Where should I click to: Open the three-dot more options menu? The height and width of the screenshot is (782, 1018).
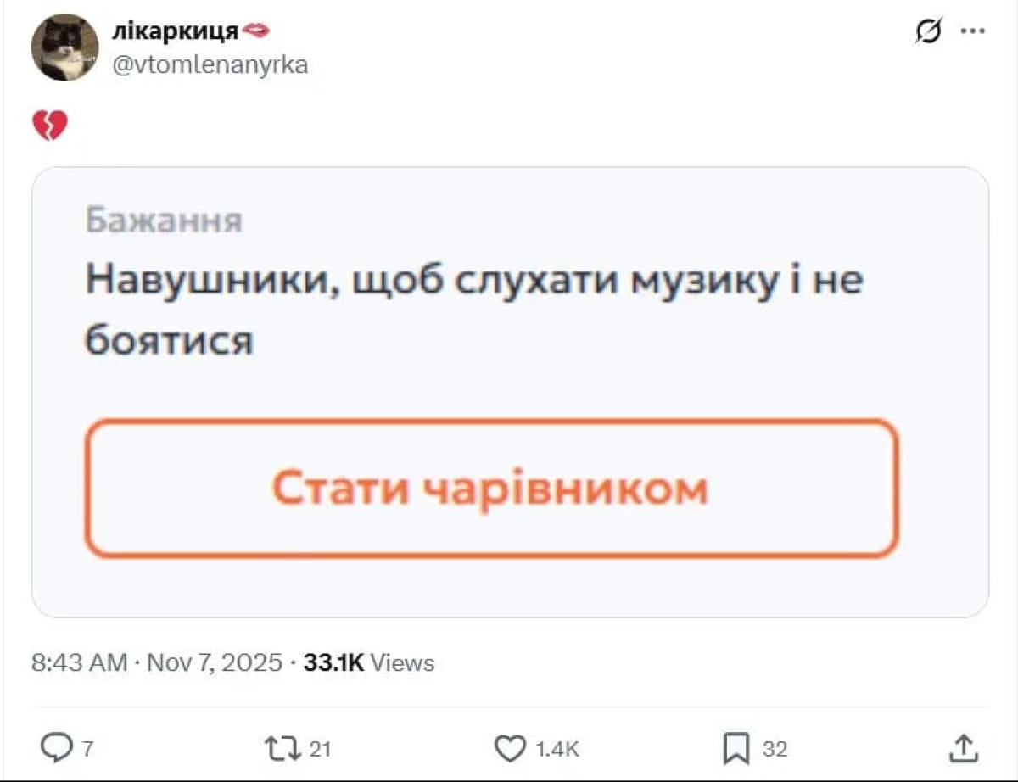(x=972, y=31)
